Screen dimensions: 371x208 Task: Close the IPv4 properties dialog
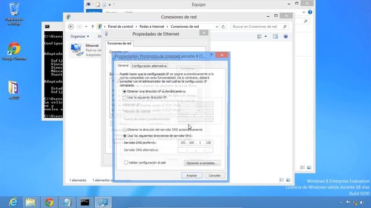click(x=222, y=55)
